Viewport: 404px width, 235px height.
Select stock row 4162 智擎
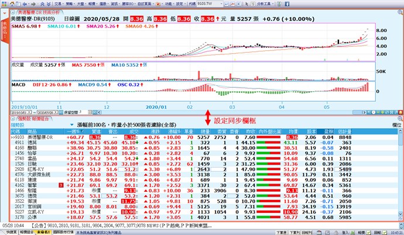coord(204,185)
